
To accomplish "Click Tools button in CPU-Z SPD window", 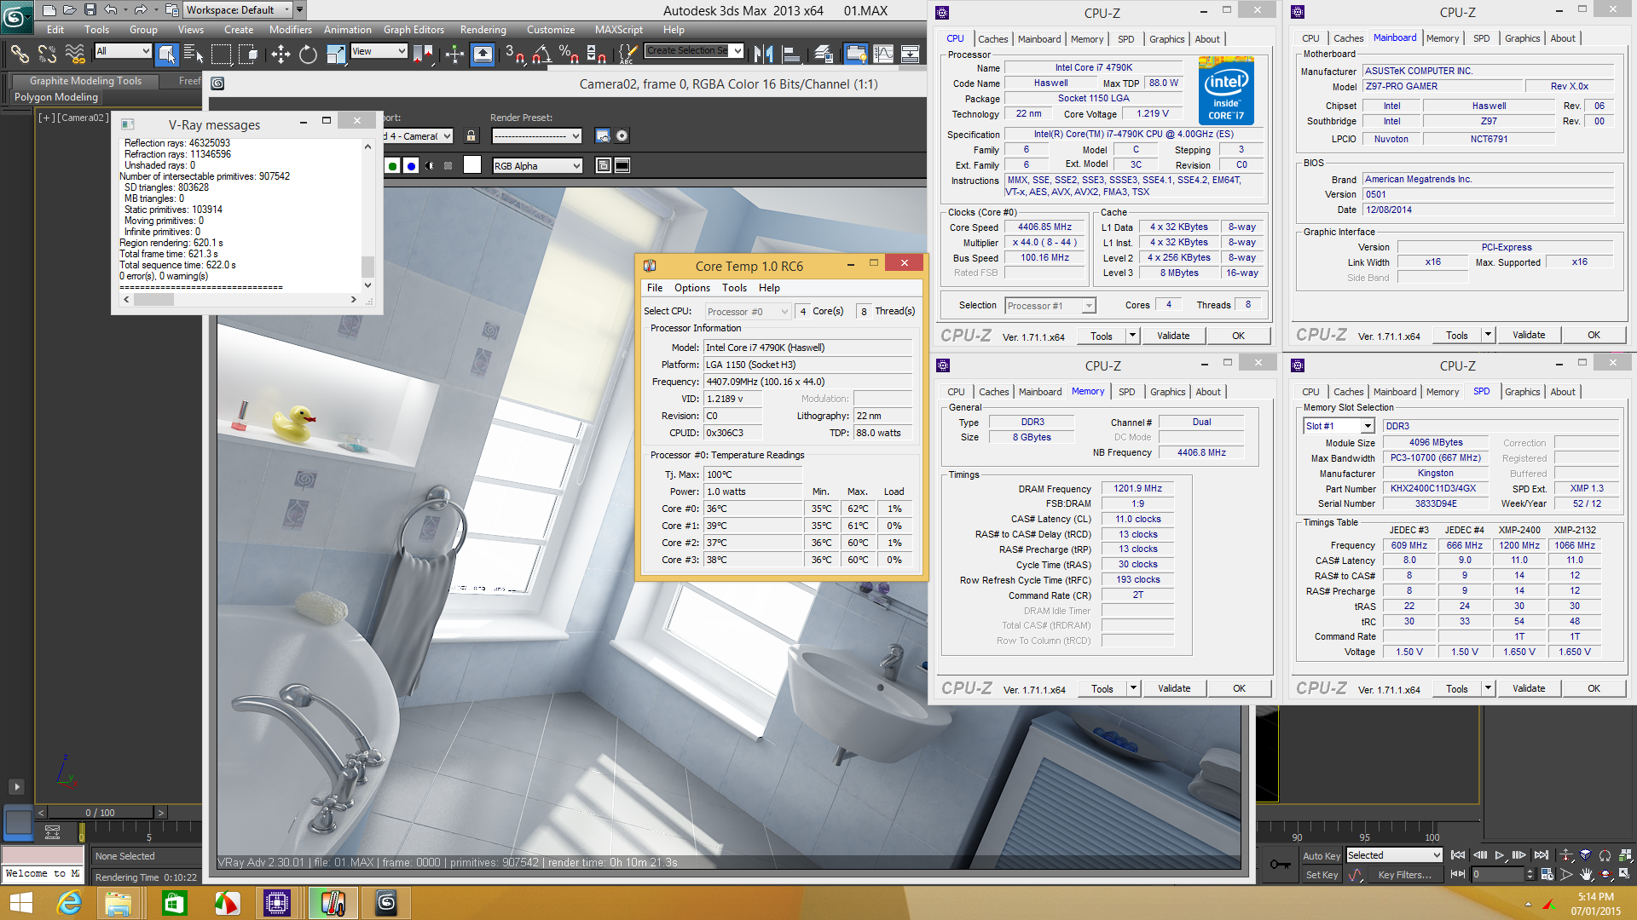I will pos(1456,688).
